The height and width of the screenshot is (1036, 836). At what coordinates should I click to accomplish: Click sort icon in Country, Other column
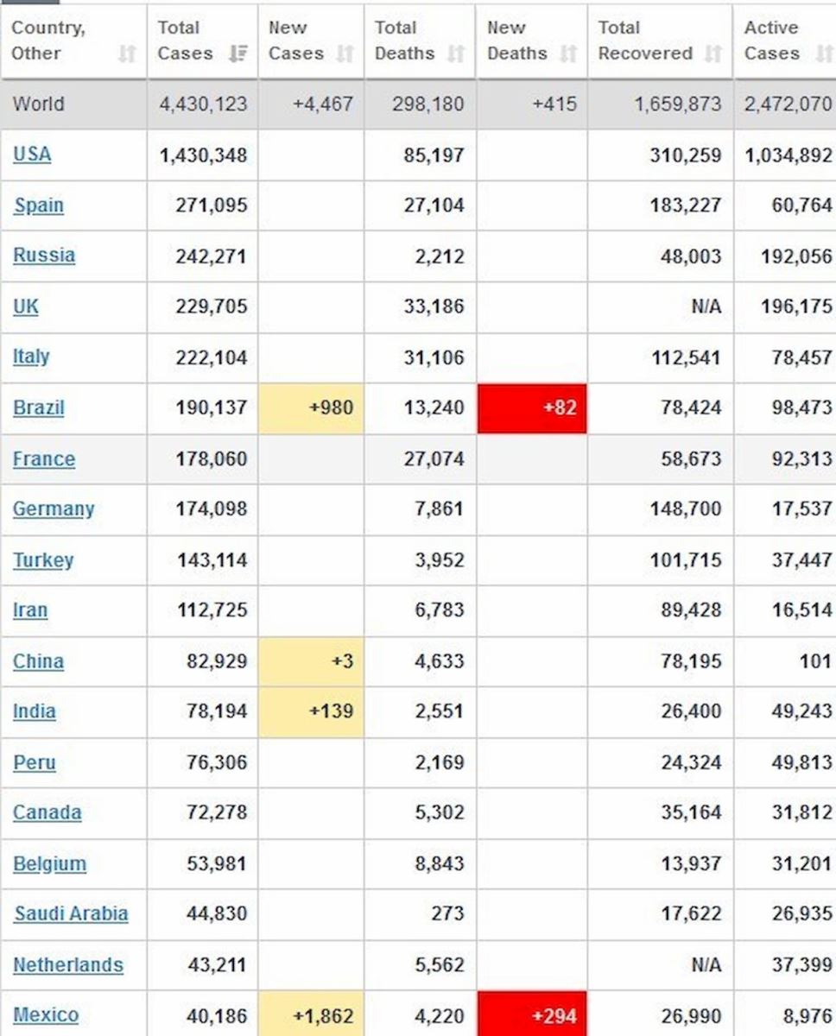tap(127, 54)
